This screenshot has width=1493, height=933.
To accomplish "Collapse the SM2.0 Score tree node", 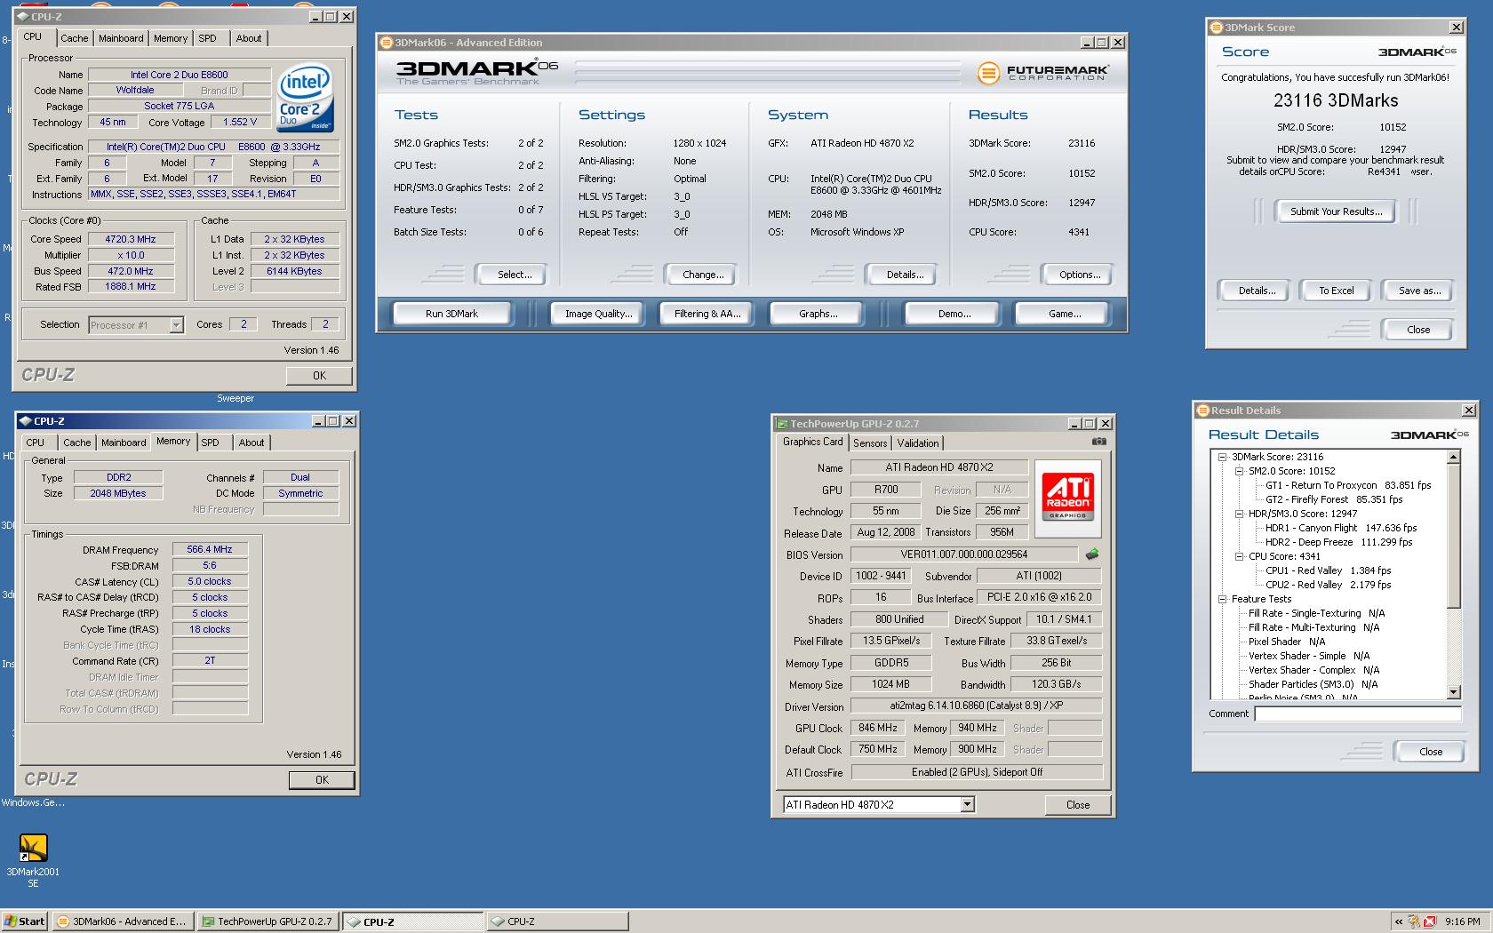I will [1239, 471].
